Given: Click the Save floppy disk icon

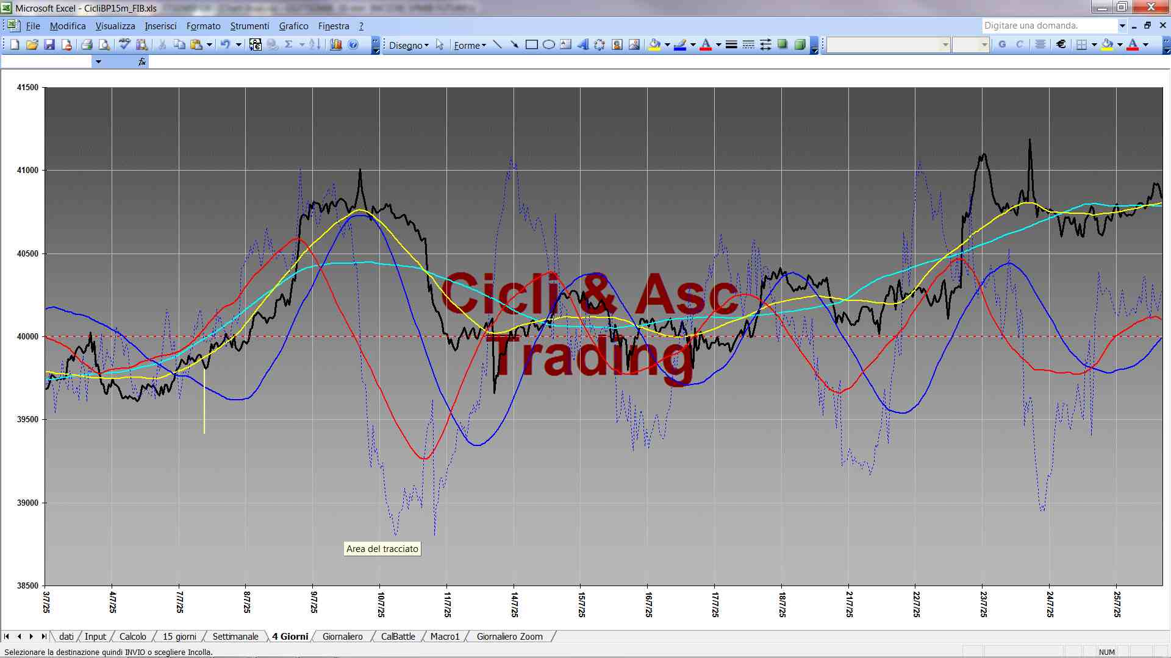Looking at the screenshot, I should [49, 44].
